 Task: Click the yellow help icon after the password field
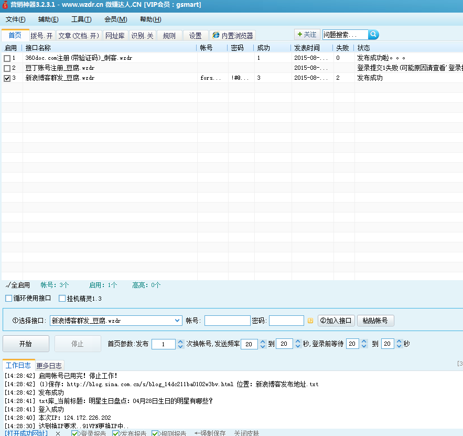[310, 321]
